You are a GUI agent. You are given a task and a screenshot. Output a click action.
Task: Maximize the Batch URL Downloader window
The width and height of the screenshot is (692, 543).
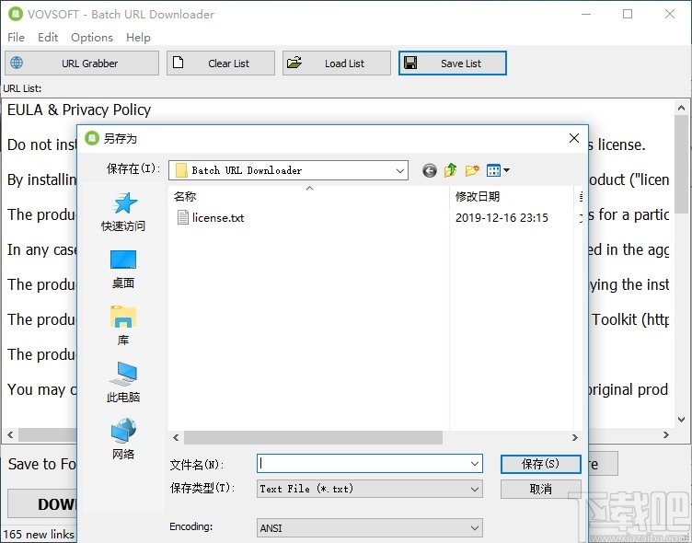coord(628,14)
